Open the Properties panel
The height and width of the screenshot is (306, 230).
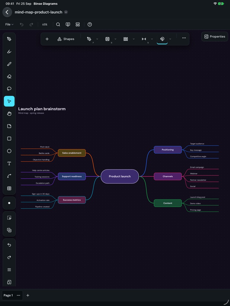click(x=215, y=36)
